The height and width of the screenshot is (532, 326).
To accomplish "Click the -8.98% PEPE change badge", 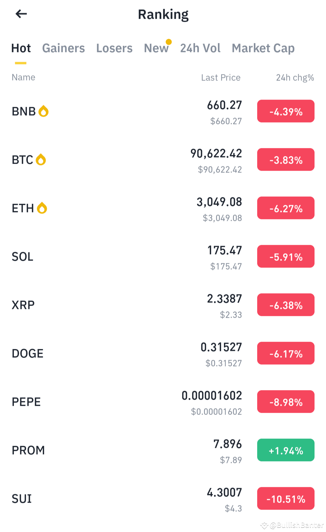I will pyautogui.click(x=286, y=402).
